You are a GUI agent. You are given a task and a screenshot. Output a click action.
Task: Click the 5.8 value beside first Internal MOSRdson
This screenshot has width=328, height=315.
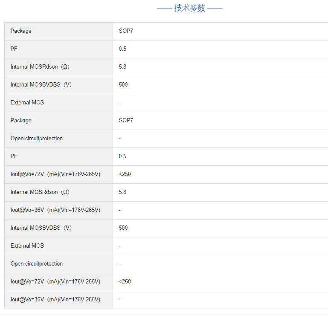pyautogui.click(x=122, y=67)
